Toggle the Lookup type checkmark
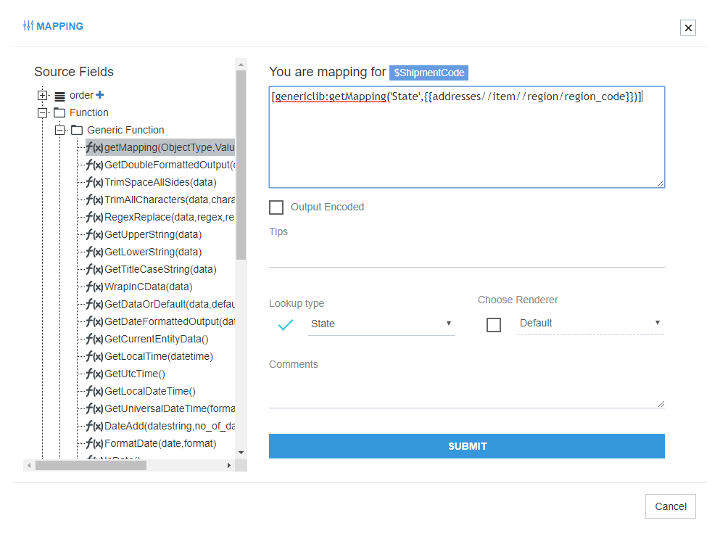 (x=286, y=324)
